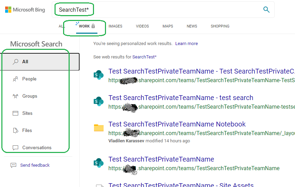
Task: Click the yellow folder icon for Notebook
Action: (x=99, y=128)
